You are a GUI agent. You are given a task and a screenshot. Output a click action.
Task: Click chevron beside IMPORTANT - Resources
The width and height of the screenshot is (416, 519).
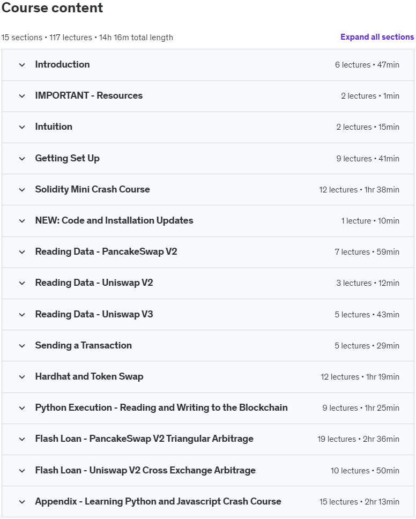(x=22, y=96)
